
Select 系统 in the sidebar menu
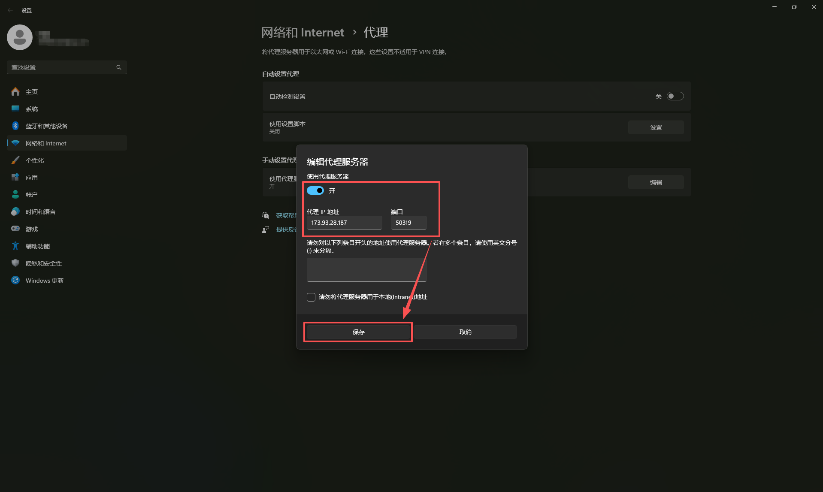[x=32, y=109]
